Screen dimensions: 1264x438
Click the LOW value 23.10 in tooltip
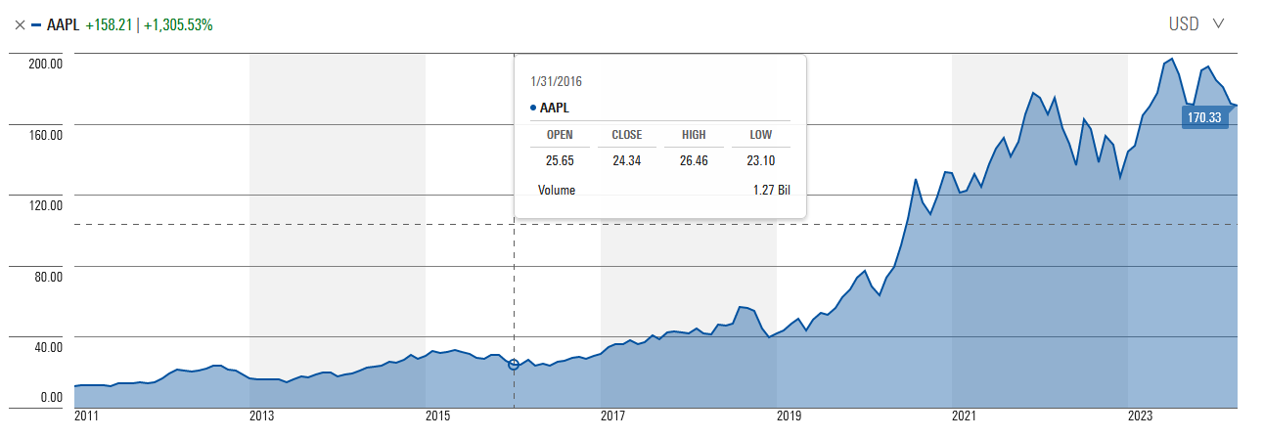click(760, 160)
